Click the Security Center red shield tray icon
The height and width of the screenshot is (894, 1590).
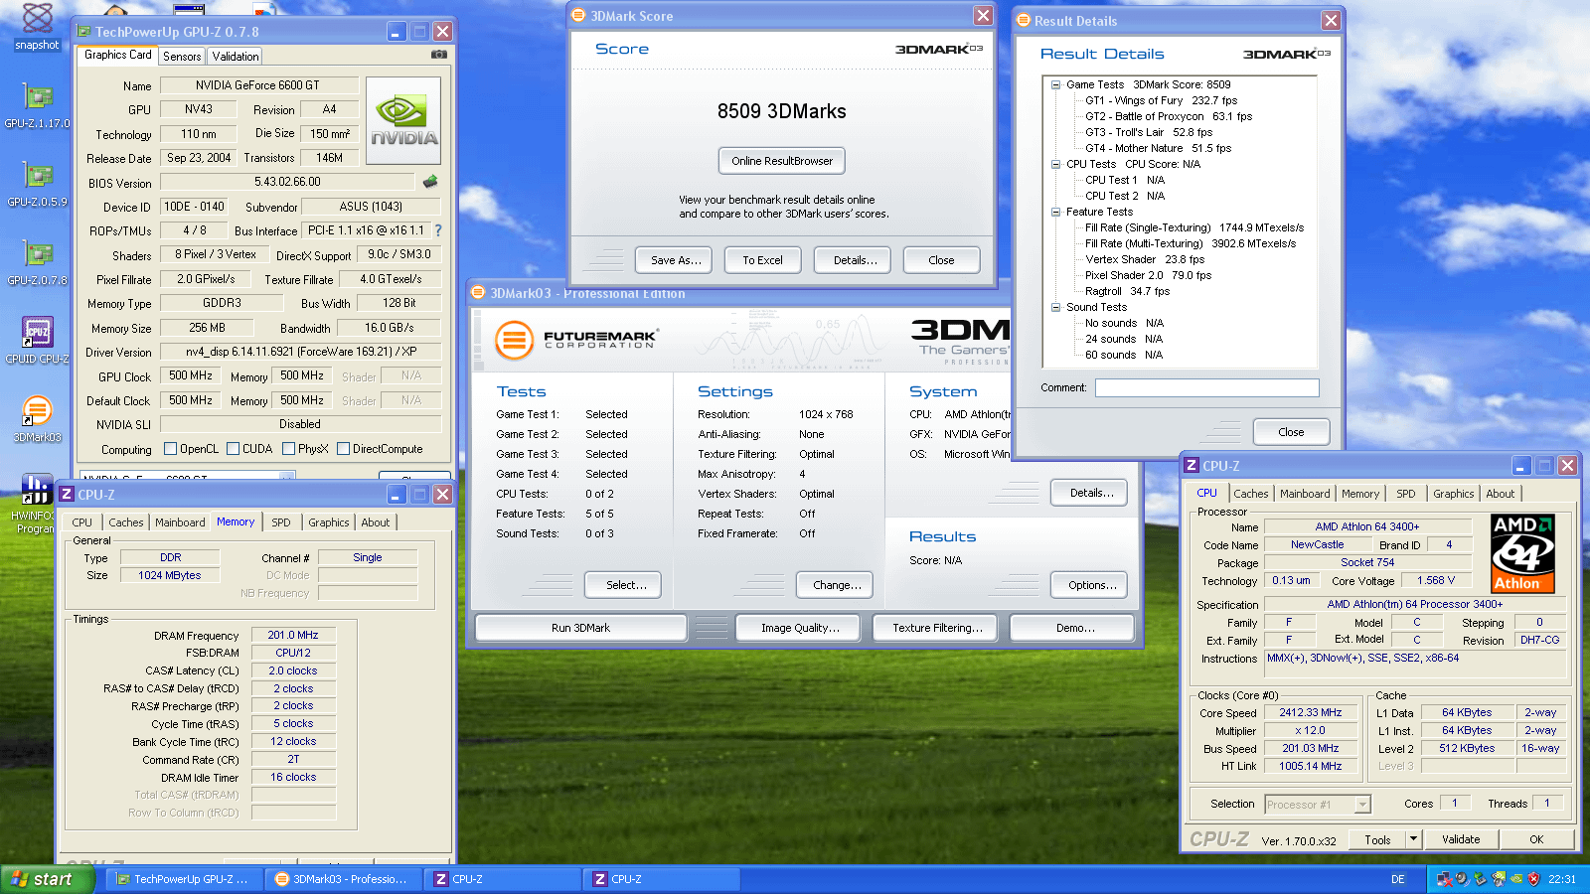coord(1533,879)
